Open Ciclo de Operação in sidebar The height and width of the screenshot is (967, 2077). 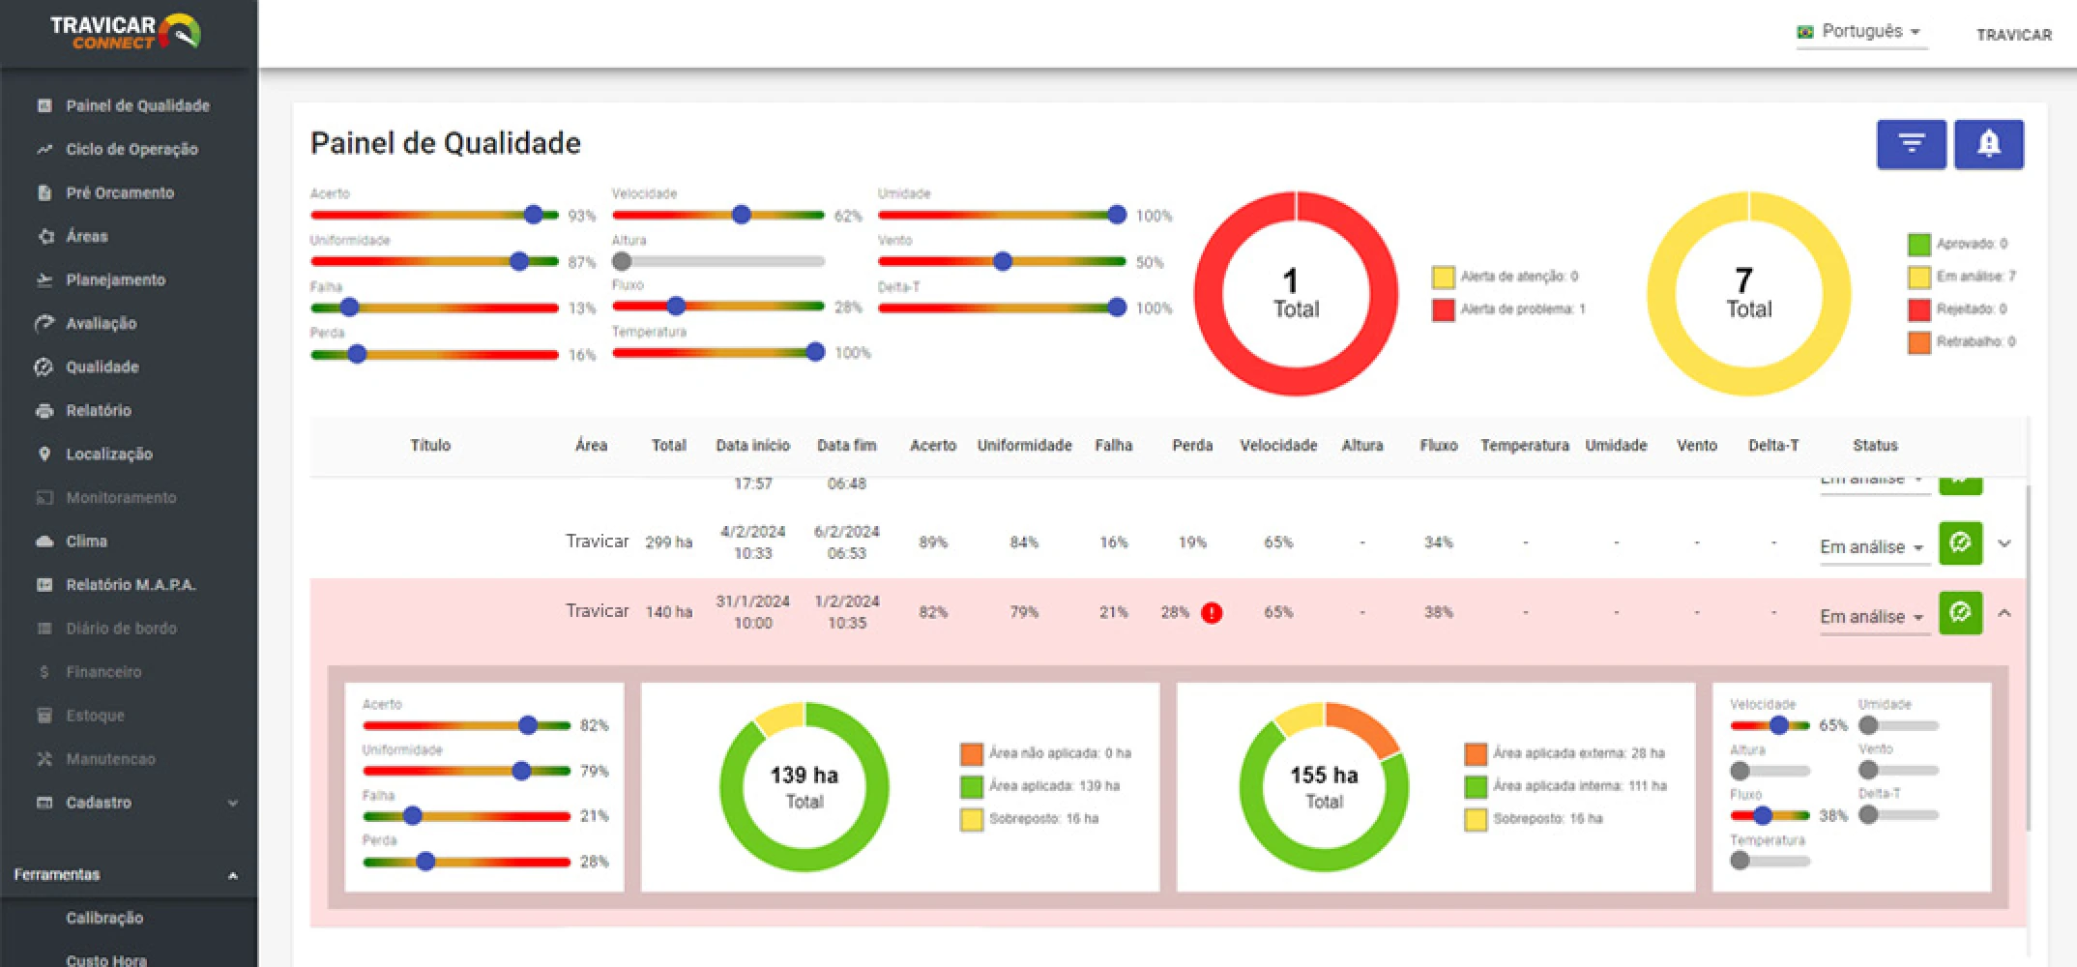132,149
